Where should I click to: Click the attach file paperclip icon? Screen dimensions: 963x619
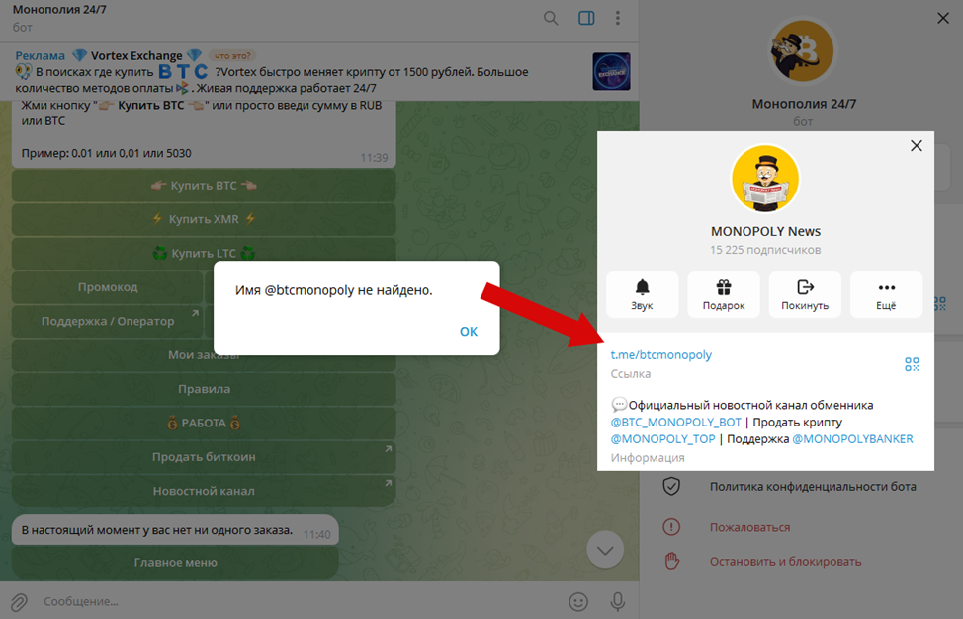click(x=19, y=602)
